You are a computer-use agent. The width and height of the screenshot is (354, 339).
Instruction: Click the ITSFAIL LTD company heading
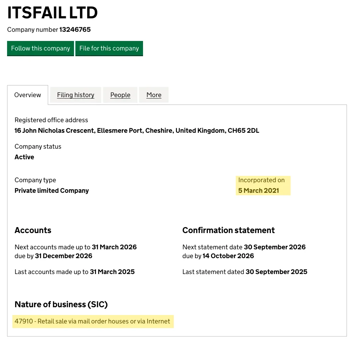coord(53,13)
